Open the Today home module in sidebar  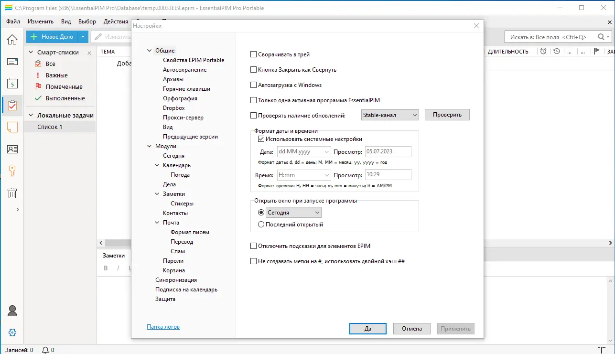tap(12, 40)
